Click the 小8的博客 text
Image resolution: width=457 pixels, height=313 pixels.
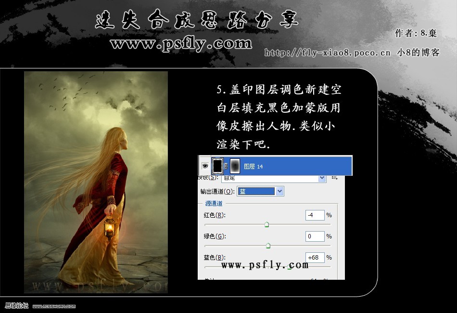[418, 52]
